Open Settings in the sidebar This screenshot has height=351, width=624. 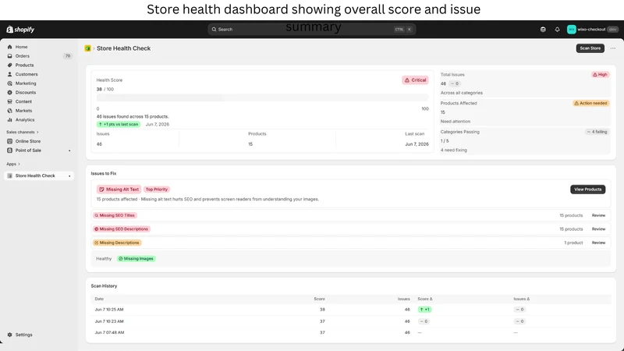(24, 335)
